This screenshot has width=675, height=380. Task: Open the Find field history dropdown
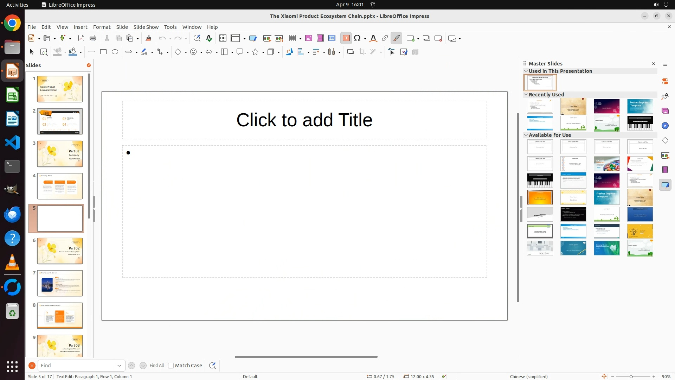coord(119,366)
